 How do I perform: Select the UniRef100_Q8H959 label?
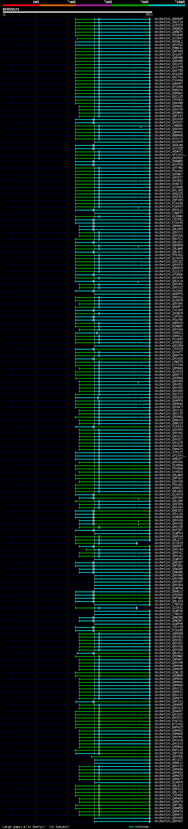coord(169,245)
